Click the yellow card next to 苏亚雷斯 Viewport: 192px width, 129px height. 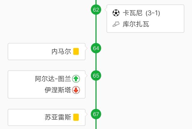click(76, 117)
